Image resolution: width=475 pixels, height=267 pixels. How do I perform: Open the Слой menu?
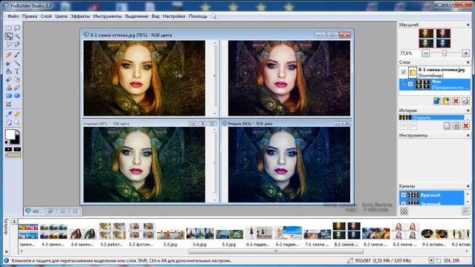click(46, 16)
